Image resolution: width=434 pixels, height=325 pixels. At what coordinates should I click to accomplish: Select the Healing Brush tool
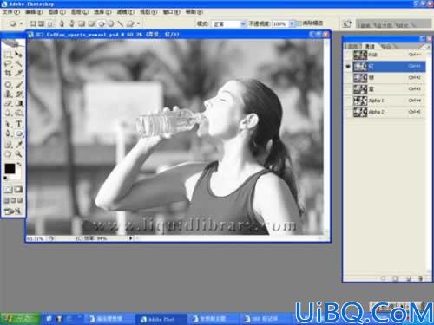(x=8, y=85)
